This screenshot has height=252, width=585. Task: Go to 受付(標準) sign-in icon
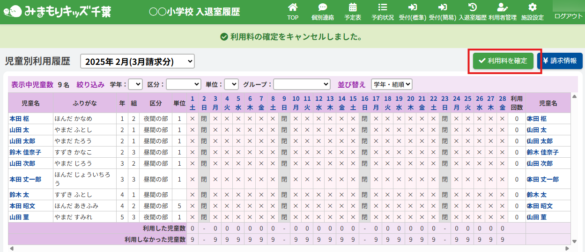point(412,8)
